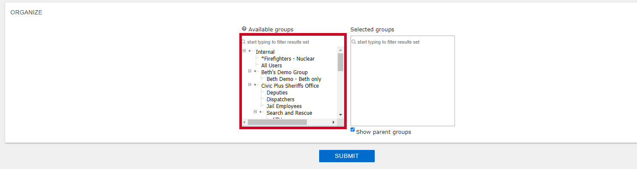Viewport: 637px width, 169px height.
Task: Select *Firefighters - Nuclear group
Action: (x=288, y=59)
